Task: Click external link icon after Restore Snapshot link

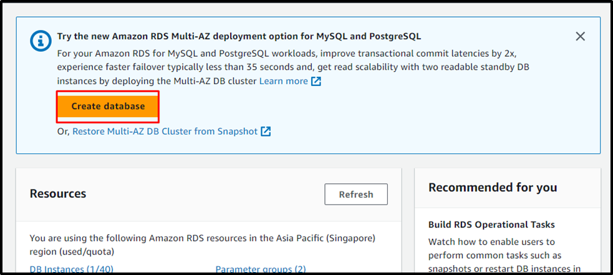Action: click(266, 132)
